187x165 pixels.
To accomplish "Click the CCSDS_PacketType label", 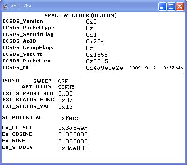I will point(28,28).
